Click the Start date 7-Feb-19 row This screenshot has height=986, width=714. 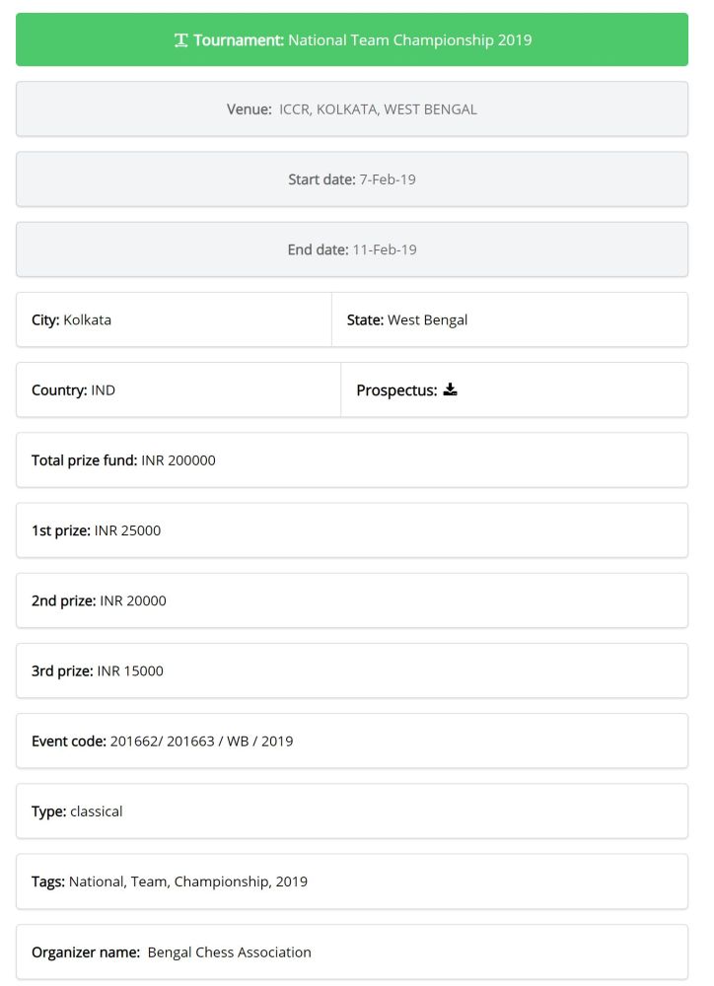[351, 179]
